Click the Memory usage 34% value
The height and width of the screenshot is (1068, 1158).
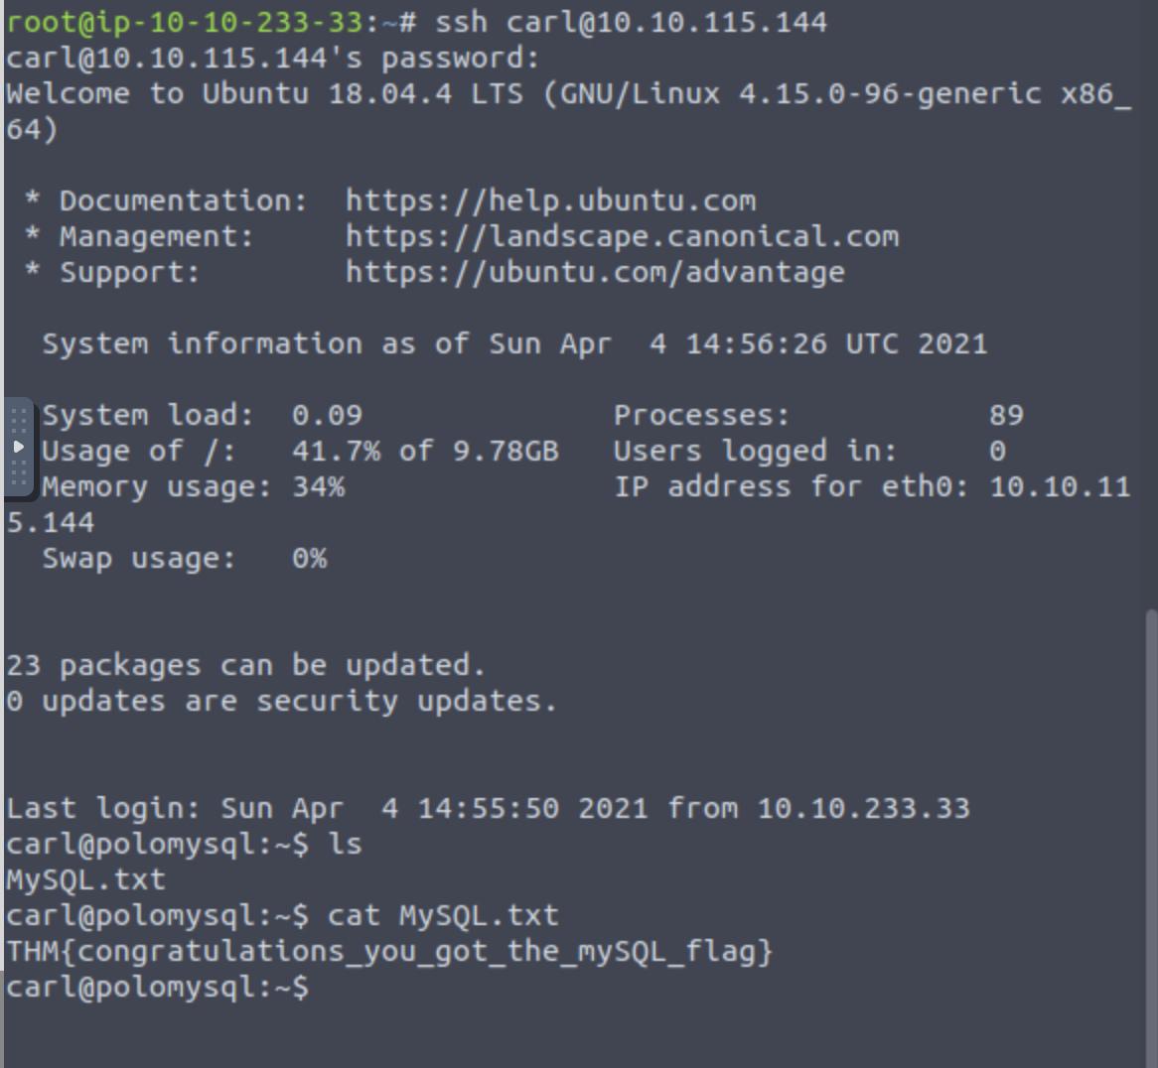point(318,486)
